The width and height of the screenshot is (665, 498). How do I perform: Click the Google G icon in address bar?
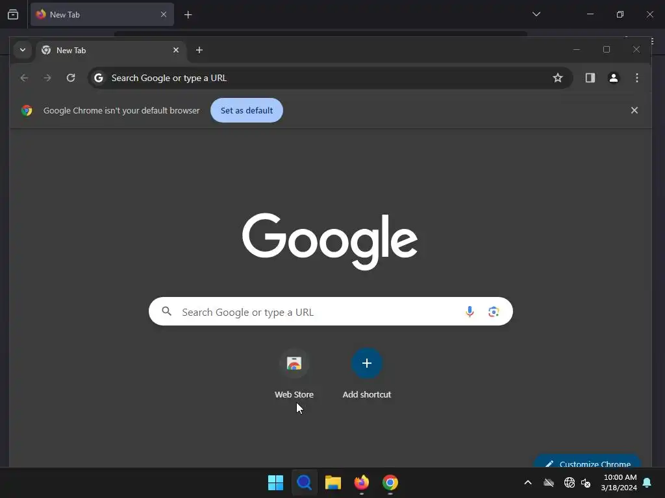click(99, 78)
